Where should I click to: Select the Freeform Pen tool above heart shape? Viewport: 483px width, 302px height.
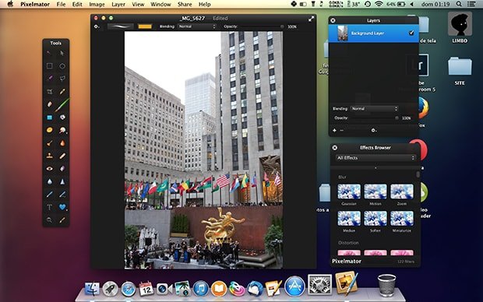coord(62,195)
